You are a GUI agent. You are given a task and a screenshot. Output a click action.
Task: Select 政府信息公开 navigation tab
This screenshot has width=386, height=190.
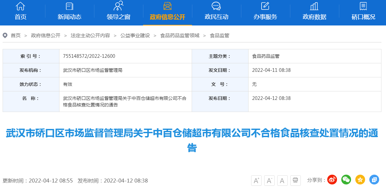point(168,17)
